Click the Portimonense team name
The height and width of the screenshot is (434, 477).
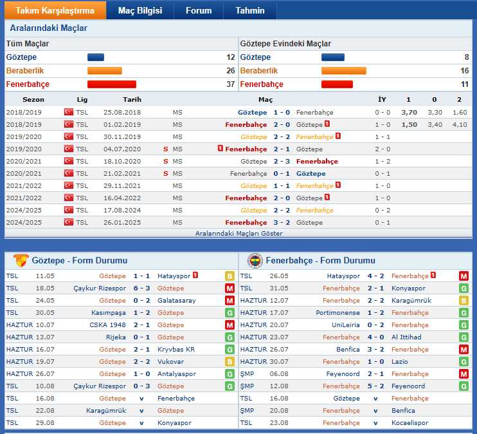pyautogui.click(x=337, y=313)
